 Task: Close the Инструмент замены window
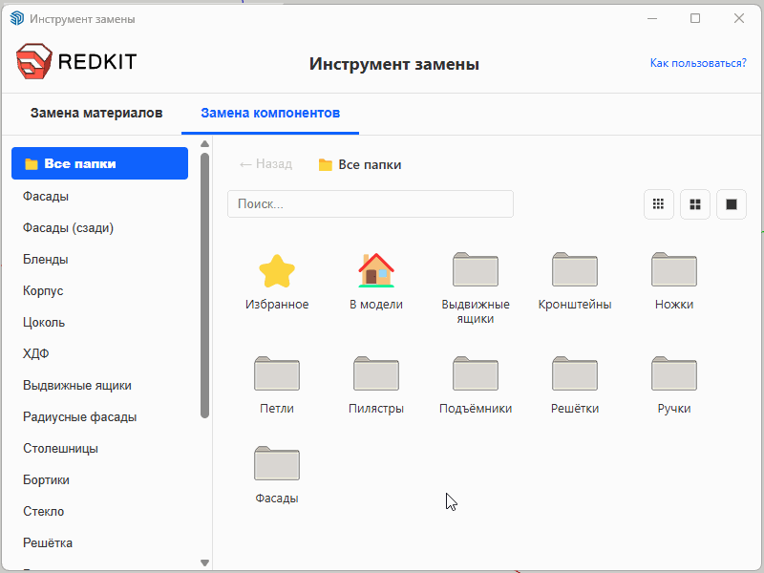tap(738, 18)
